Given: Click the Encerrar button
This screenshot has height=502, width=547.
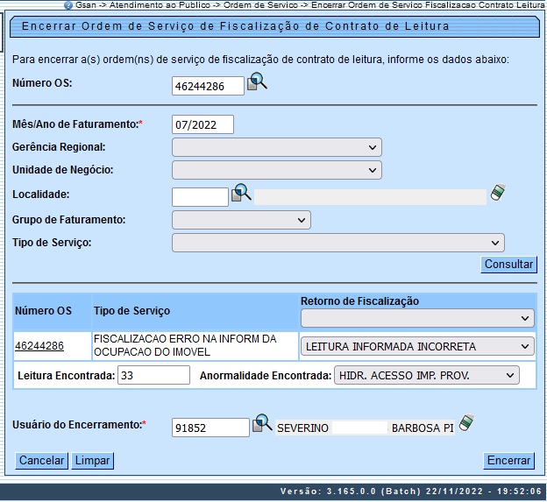Looking at the screenshot, I should coord(509,461).
